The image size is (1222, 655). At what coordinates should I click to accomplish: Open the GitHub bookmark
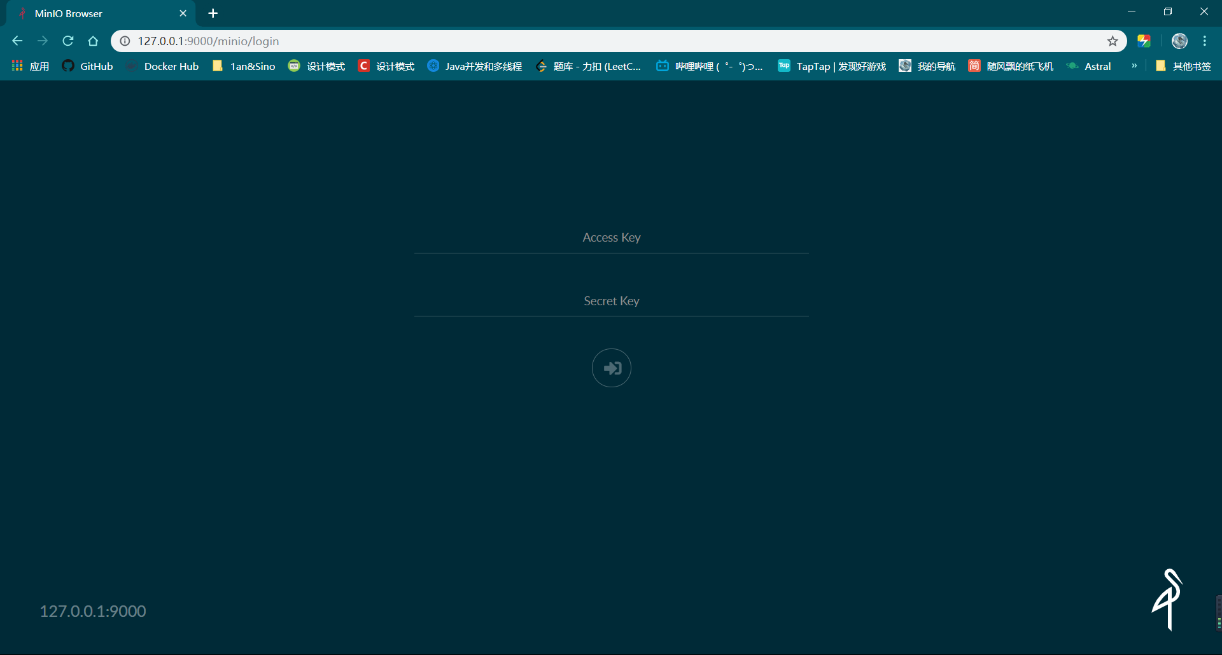coord(87,65)
